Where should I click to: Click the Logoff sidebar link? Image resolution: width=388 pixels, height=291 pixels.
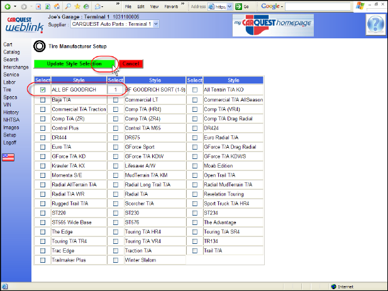click(9, 143)
